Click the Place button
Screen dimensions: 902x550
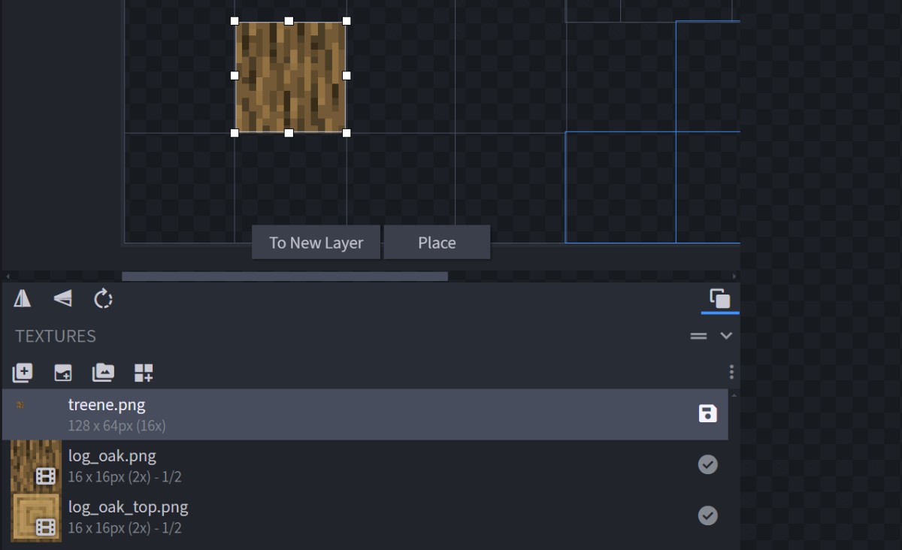pos(437,243)
